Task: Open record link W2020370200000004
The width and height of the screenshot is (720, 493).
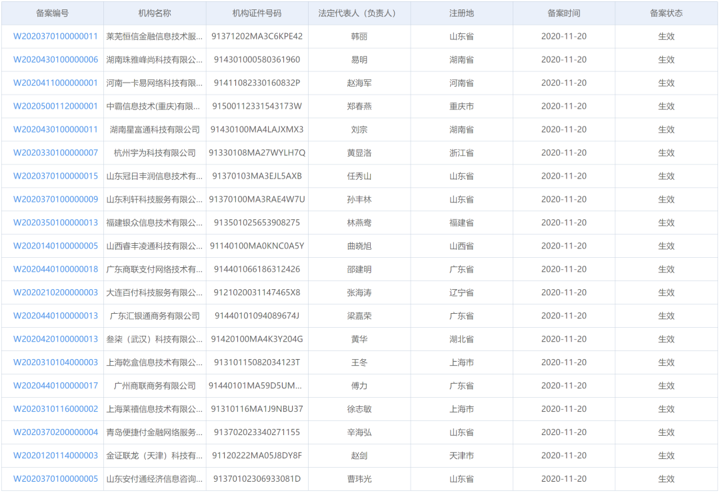Action: 55,432
